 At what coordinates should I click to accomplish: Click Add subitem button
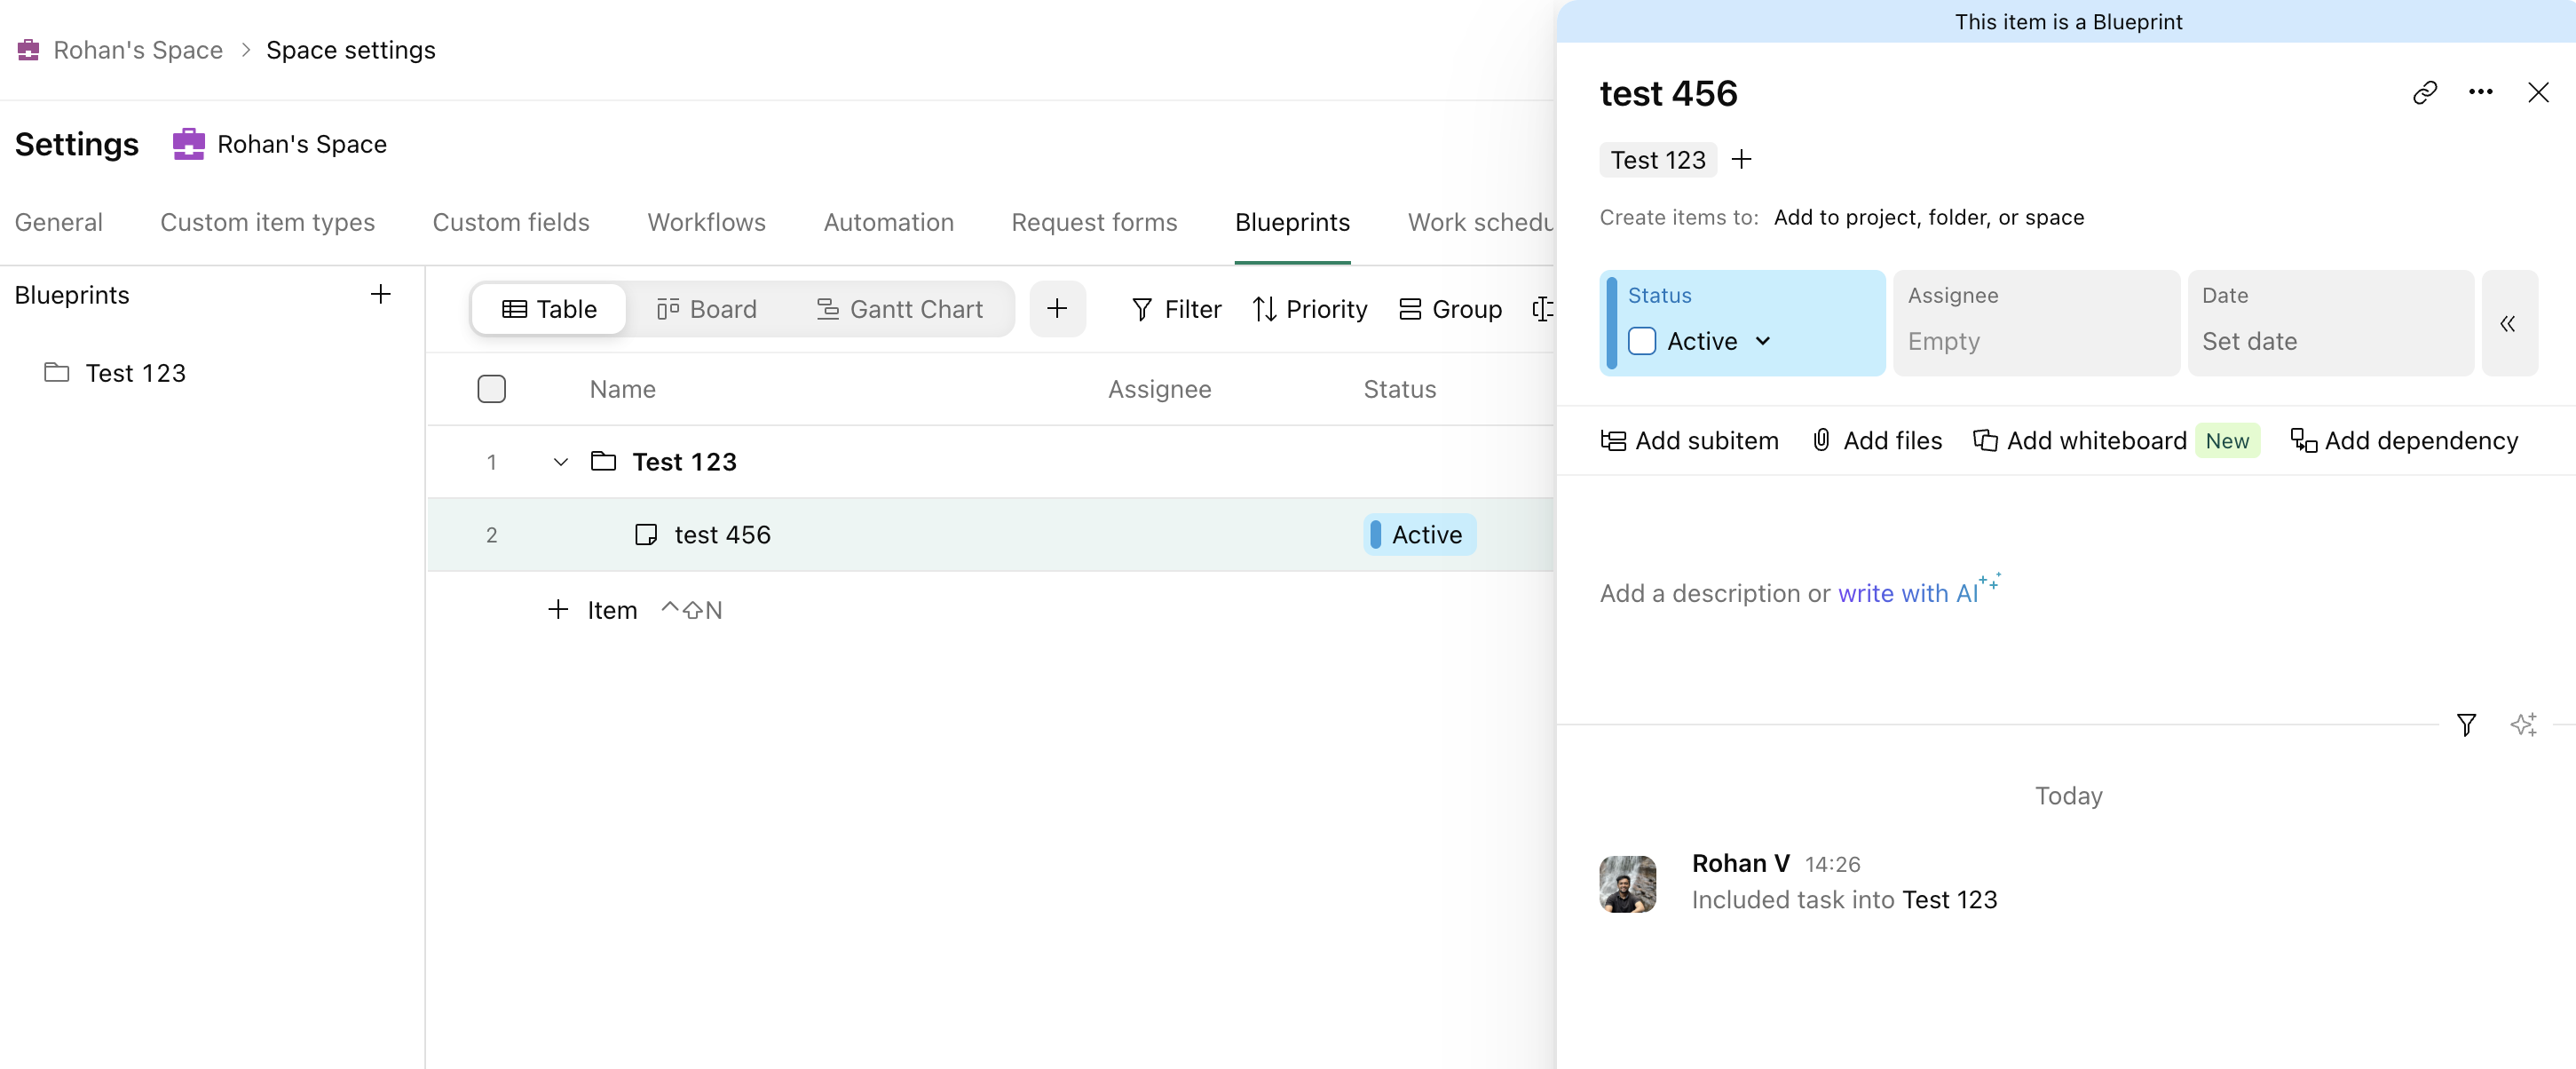(1689, 441)
